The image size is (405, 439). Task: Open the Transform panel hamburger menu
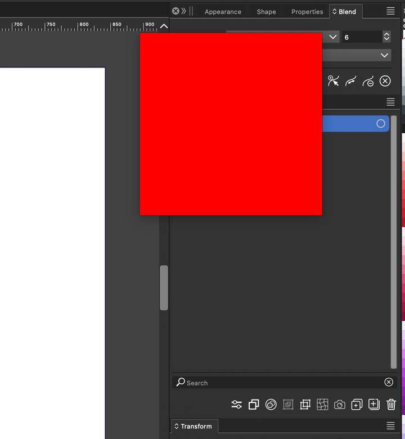coord(391,425)
